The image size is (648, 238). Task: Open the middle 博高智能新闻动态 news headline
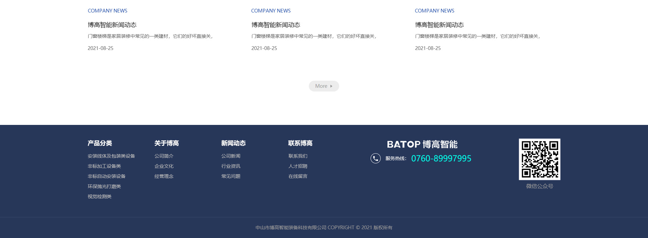coord(275,25)
